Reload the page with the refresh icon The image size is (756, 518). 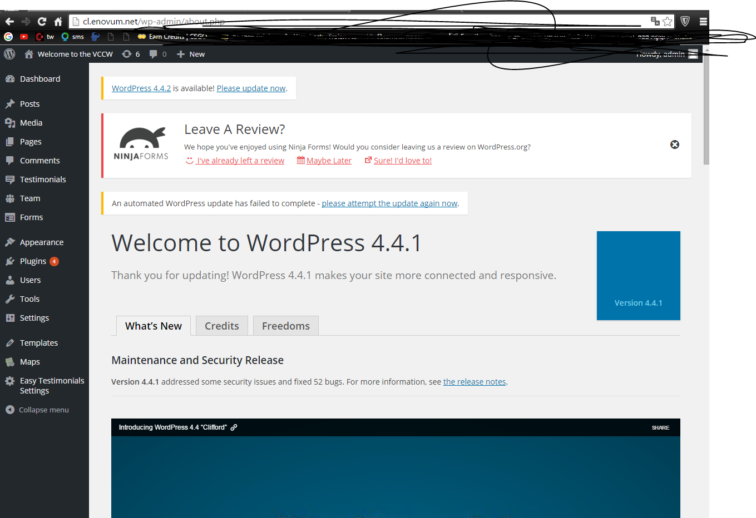[x=42, y=22]
